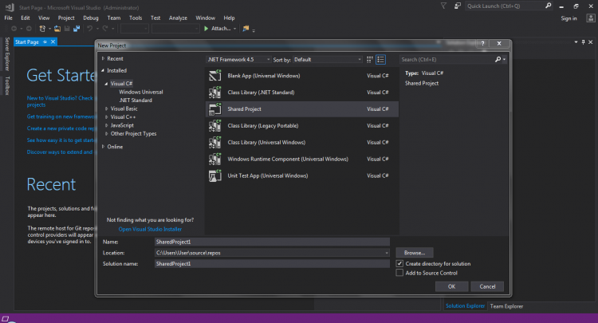Open the Toolbox side tab

(x=7, y=85)
